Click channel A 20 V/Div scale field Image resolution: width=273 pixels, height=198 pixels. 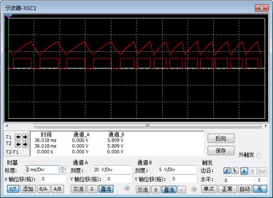(112, 170)
